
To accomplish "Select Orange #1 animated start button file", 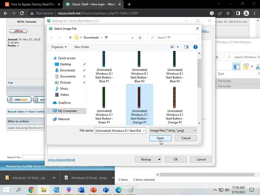I will pos(139,104).
